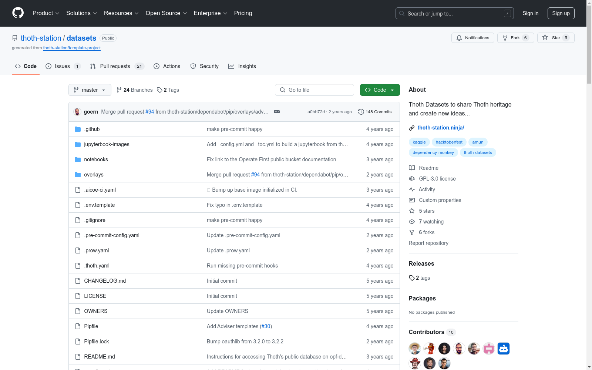The height and width of the screenshot is (370, 592).
Task: Click the fork icon next to 6 forks
Action: 412,232
